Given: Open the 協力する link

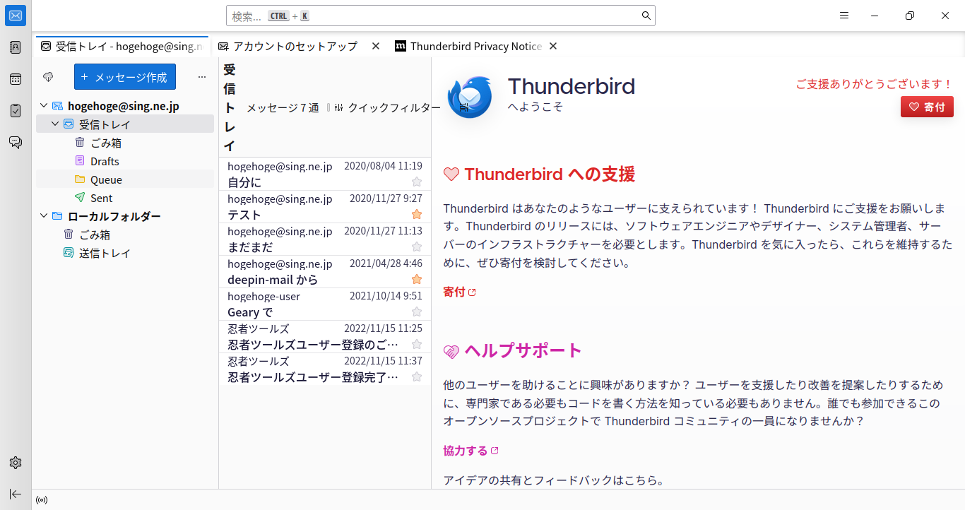Looking at the screenshot, I should tap(471, 451).
